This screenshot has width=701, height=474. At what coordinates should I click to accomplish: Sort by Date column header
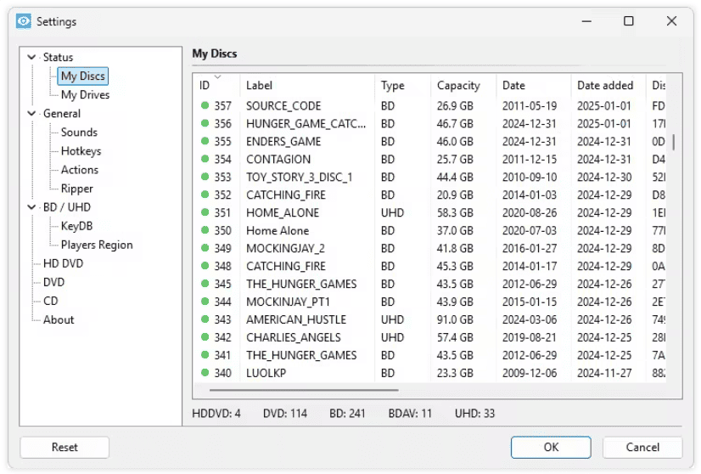[x=533, y=85]
